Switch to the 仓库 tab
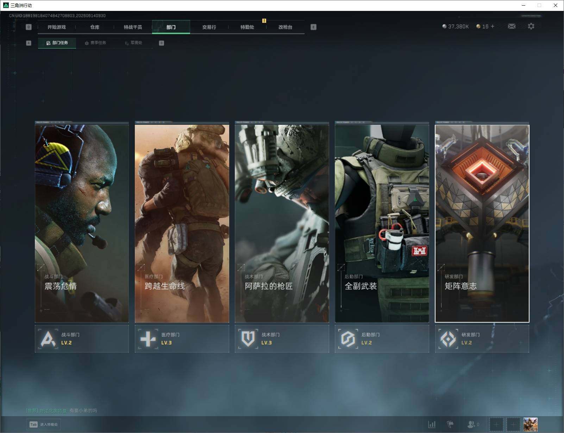 coord(95,27)
